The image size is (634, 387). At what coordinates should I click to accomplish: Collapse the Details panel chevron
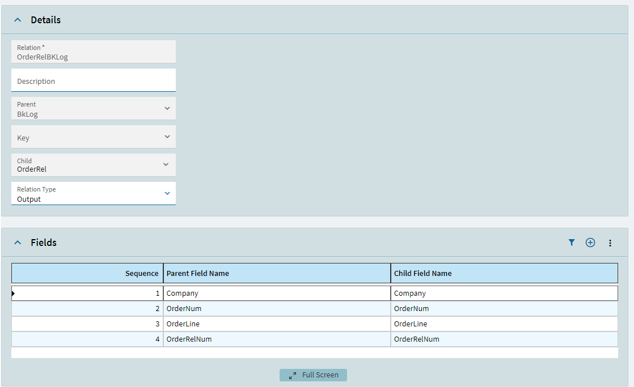19,19
